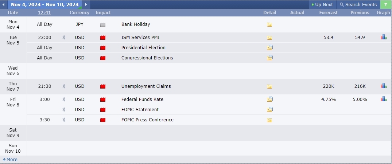Screen dimensions: 392x164
Task: Expand More events at the bottom
Action: pos(10,160)
